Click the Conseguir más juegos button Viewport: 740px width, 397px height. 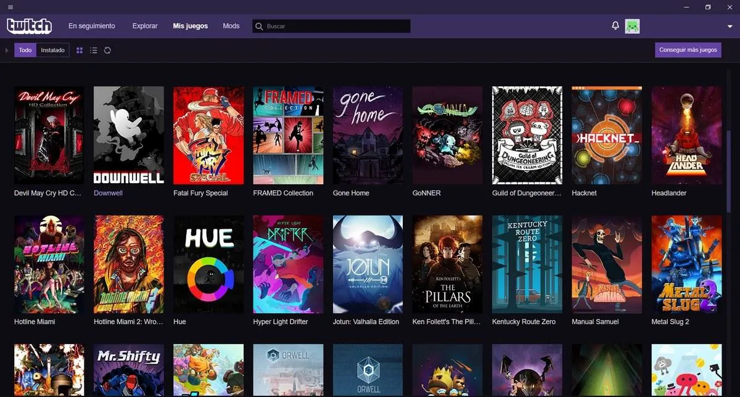pyautogui.click(x=688, y=50)
